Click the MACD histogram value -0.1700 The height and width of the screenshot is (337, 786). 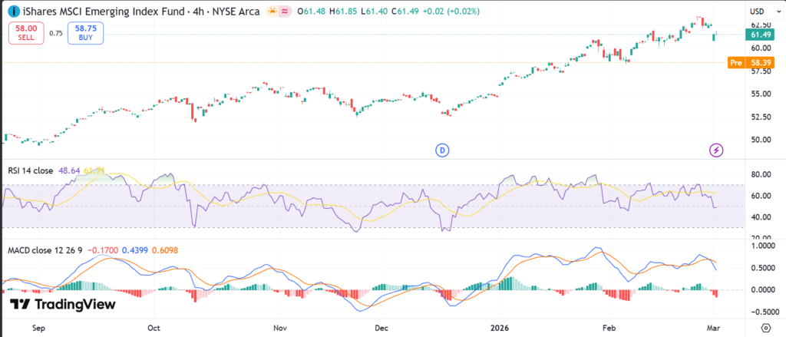[102, 251]
